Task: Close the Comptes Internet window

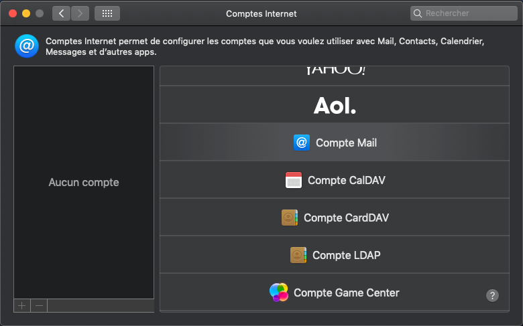Action: (x=13, y=13)
